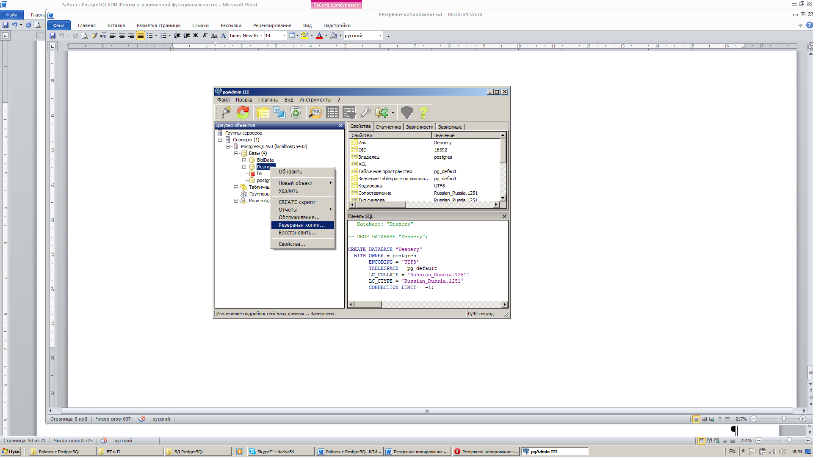
Task: Toggle Justify alignment in front Word toolbar
Action: [141, 36]
